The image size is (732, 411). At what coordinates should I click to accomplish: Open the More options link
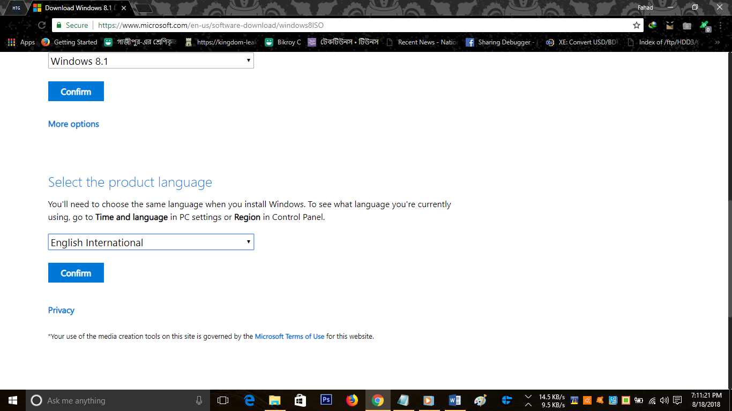[73, 124]
